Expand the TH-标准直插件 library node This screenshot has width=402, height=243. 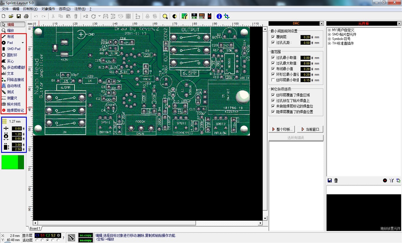click(329, 43)
